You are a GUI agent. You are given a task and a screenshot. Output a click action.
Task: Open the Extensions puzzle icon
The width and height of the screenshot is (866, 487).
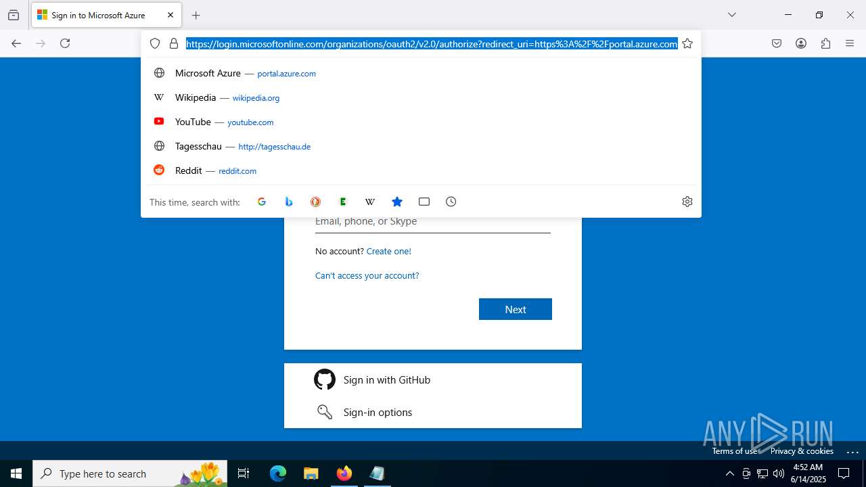pos(825,43)
